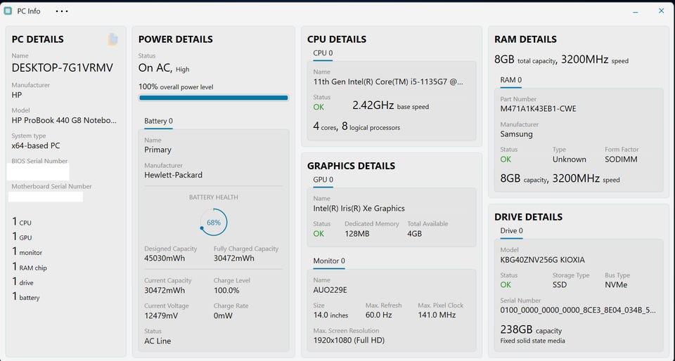Click the redacted Motherboard Serial Number field
The height and width of the screenshot is (361, 675).
[x=46, y=197]
